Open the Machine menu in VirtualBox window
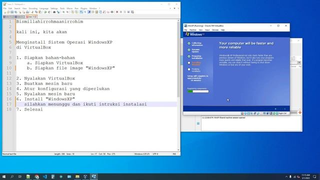The height and width of the screenshot is (180, 320). [x=193, y=30]
